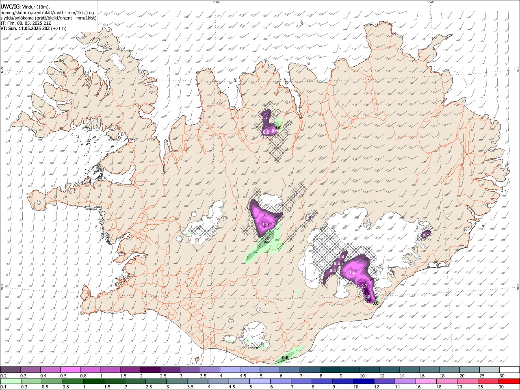Pick the red swatch ending the rain legend
Screen dimensions: 520x390
(509, 381)
